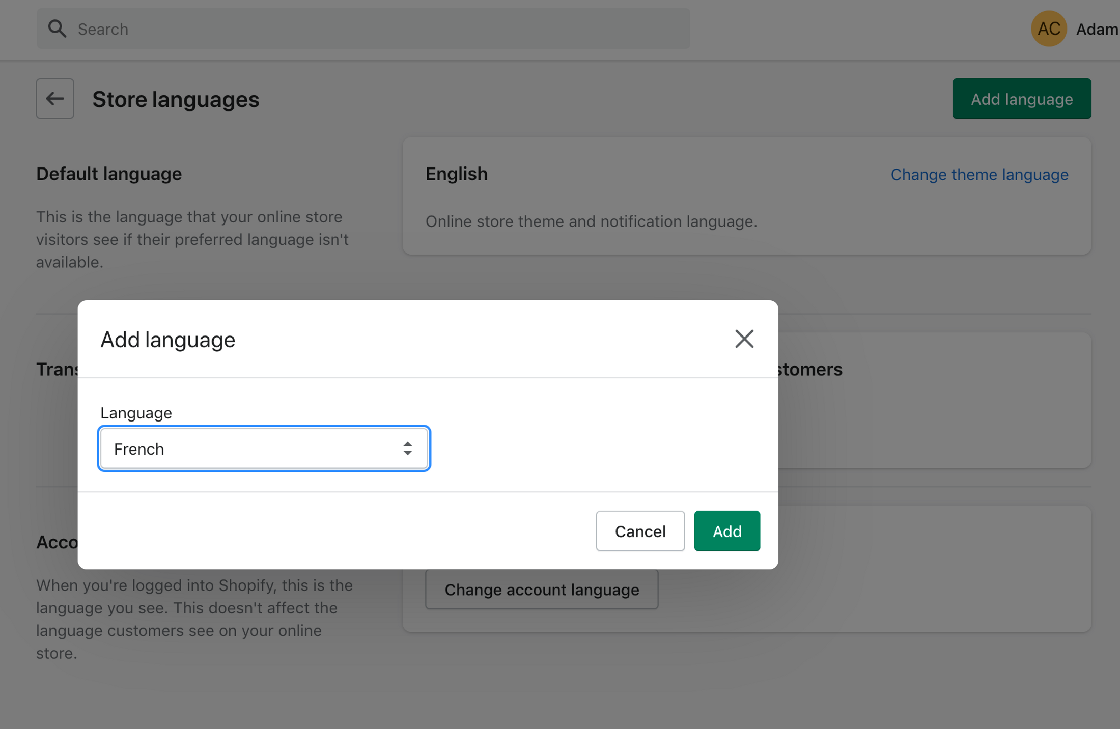This screenshot has width=1120, height=729.
Task: Click the search magnifier icon
Action: tap(57, 29)
